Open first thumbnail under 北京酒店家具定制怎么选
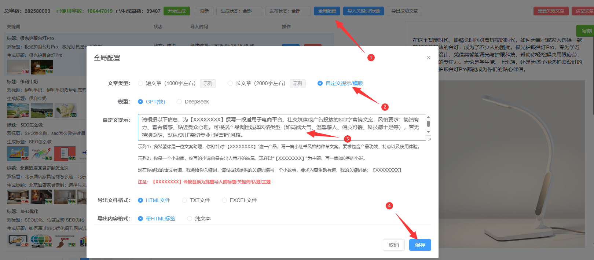 (x=18, y=197)
